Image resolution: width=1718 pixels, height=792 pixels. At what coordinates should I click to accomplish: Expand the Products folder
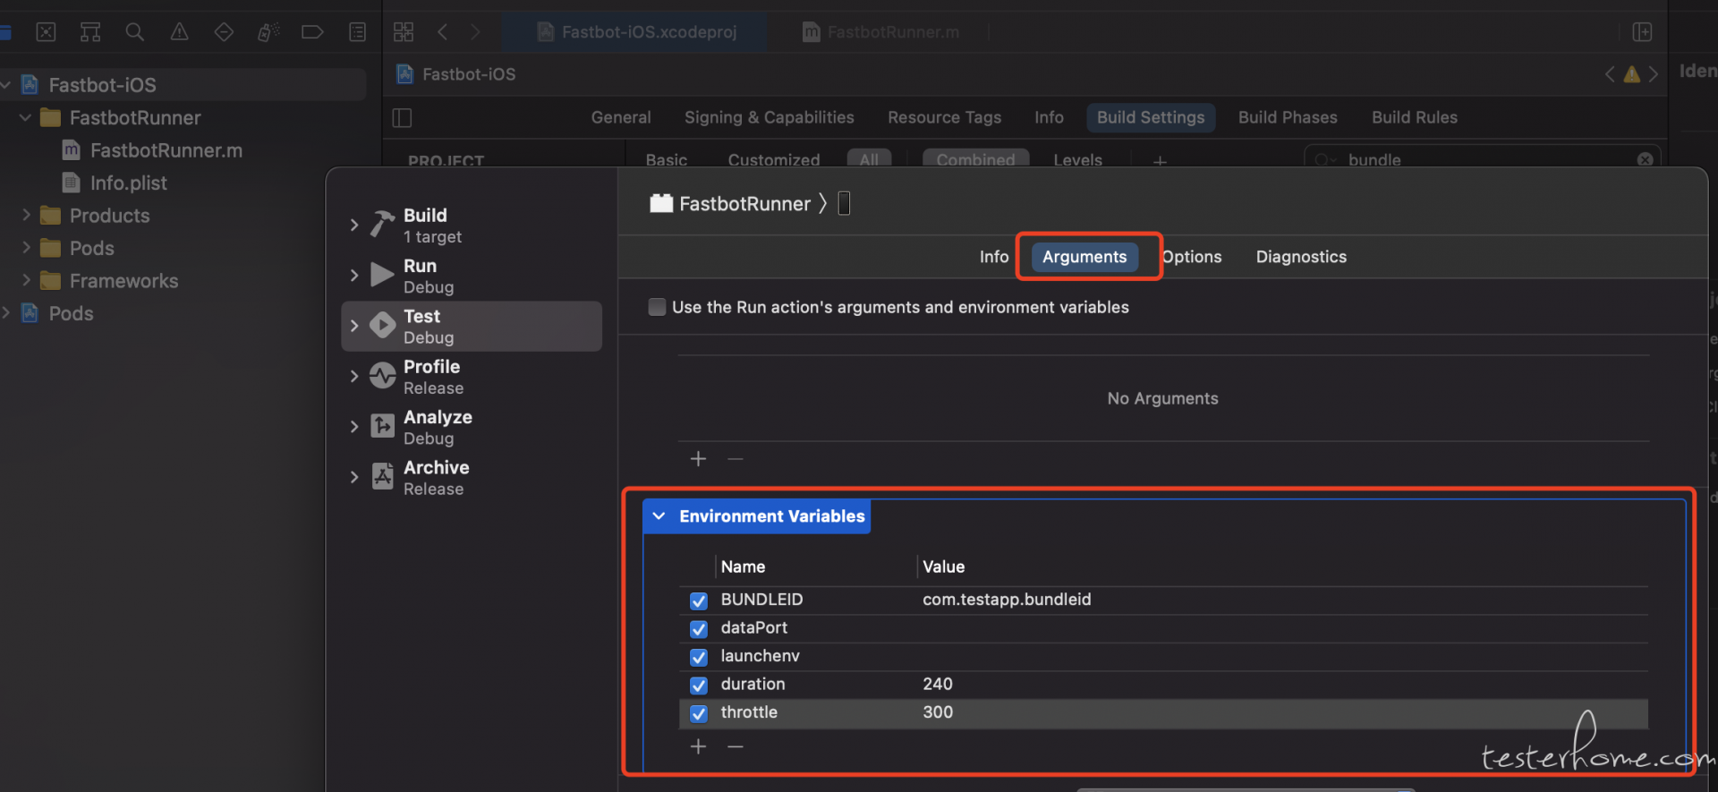(x=25, y=215)
